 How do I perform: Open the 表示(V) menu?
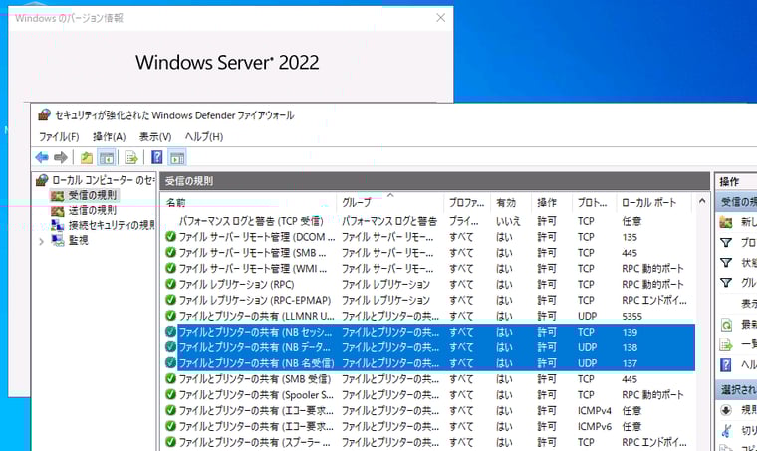coord(155,137)
